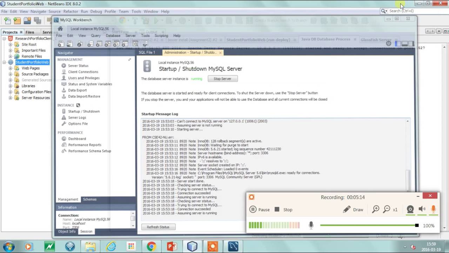Open Google Chrome from the taskbar

[152, 246]
